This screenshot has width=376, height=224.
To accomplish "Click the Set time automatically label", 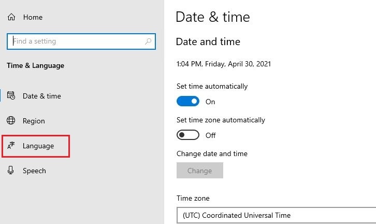I will [212, 87].
